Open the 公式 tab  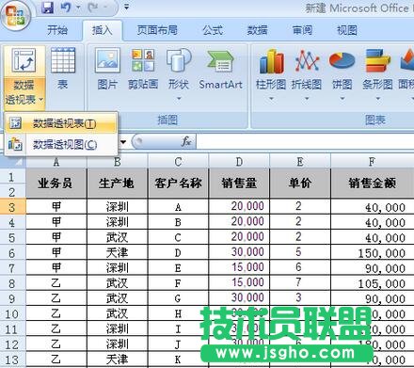[213, 30]
